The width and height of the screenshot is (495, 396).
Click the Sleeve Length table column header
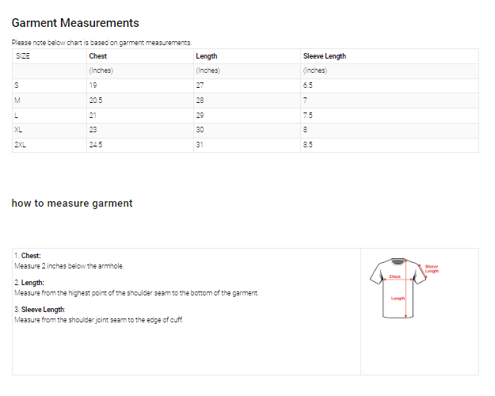[324, 56]
